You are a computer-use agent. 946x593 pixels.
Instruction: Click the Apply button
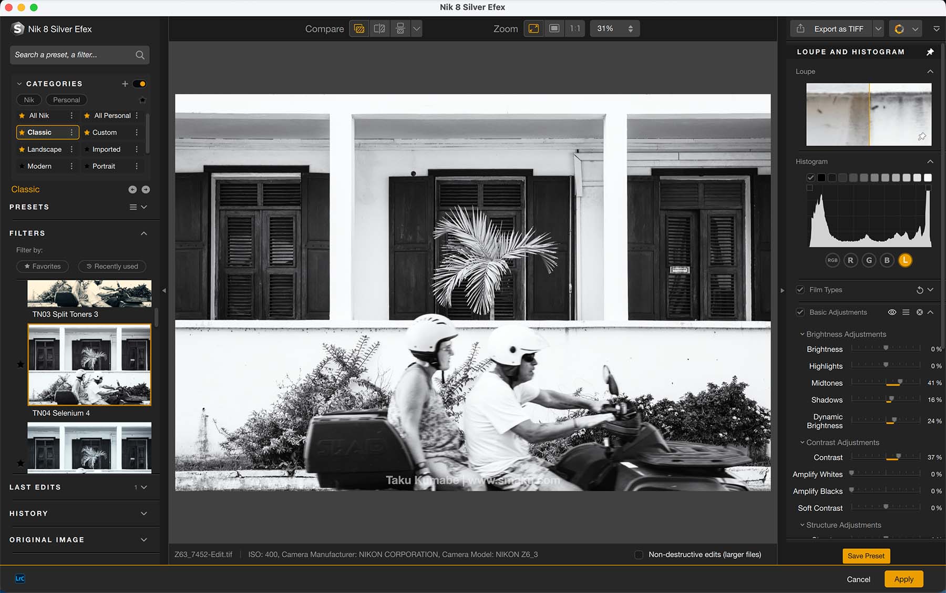(x=903, y=579)
